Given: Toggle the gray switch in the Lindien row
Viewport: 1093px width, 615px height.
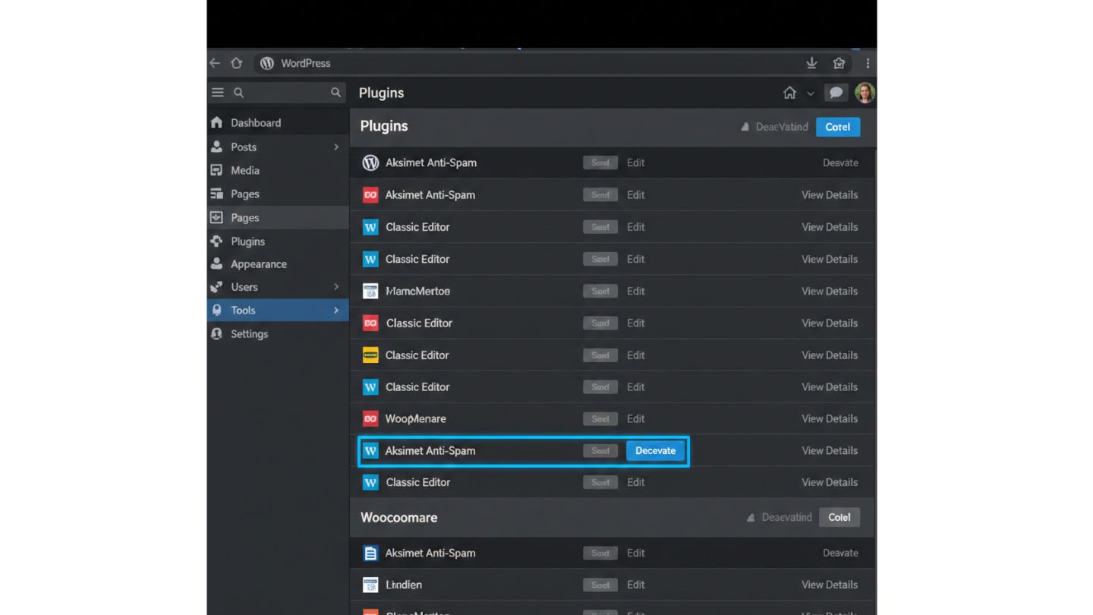Looking at the screenshot, I should (x=600, y=585).
